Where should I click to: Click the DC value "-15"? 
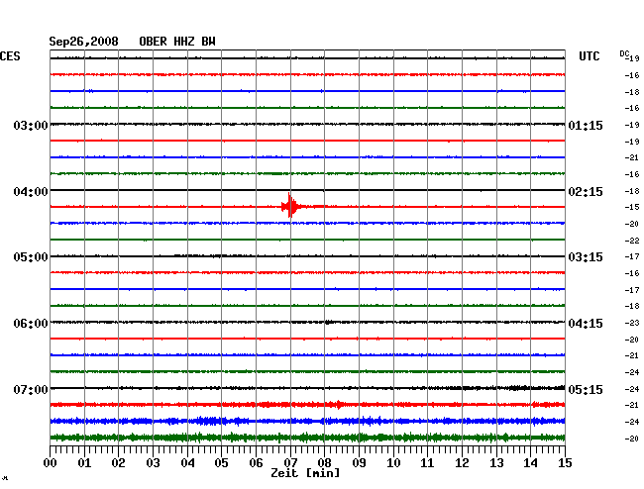pyautogui.click(x=632, y=207)
